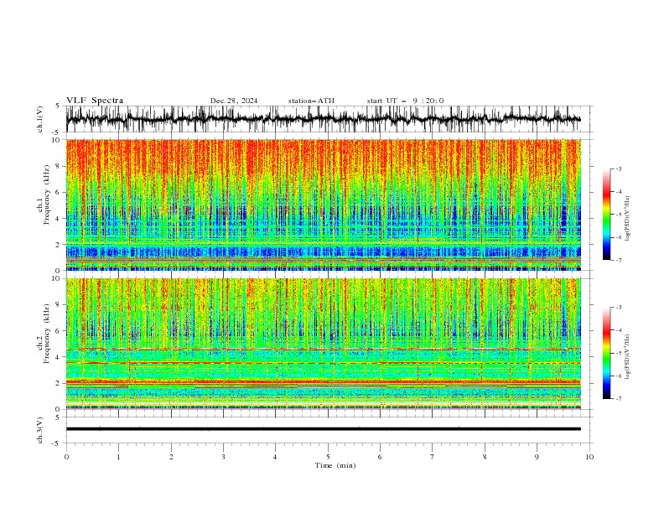Click the '-7' label on ch.2 colorbar
Viewport: 664px width, 513px height.
(x=618, y=398)
